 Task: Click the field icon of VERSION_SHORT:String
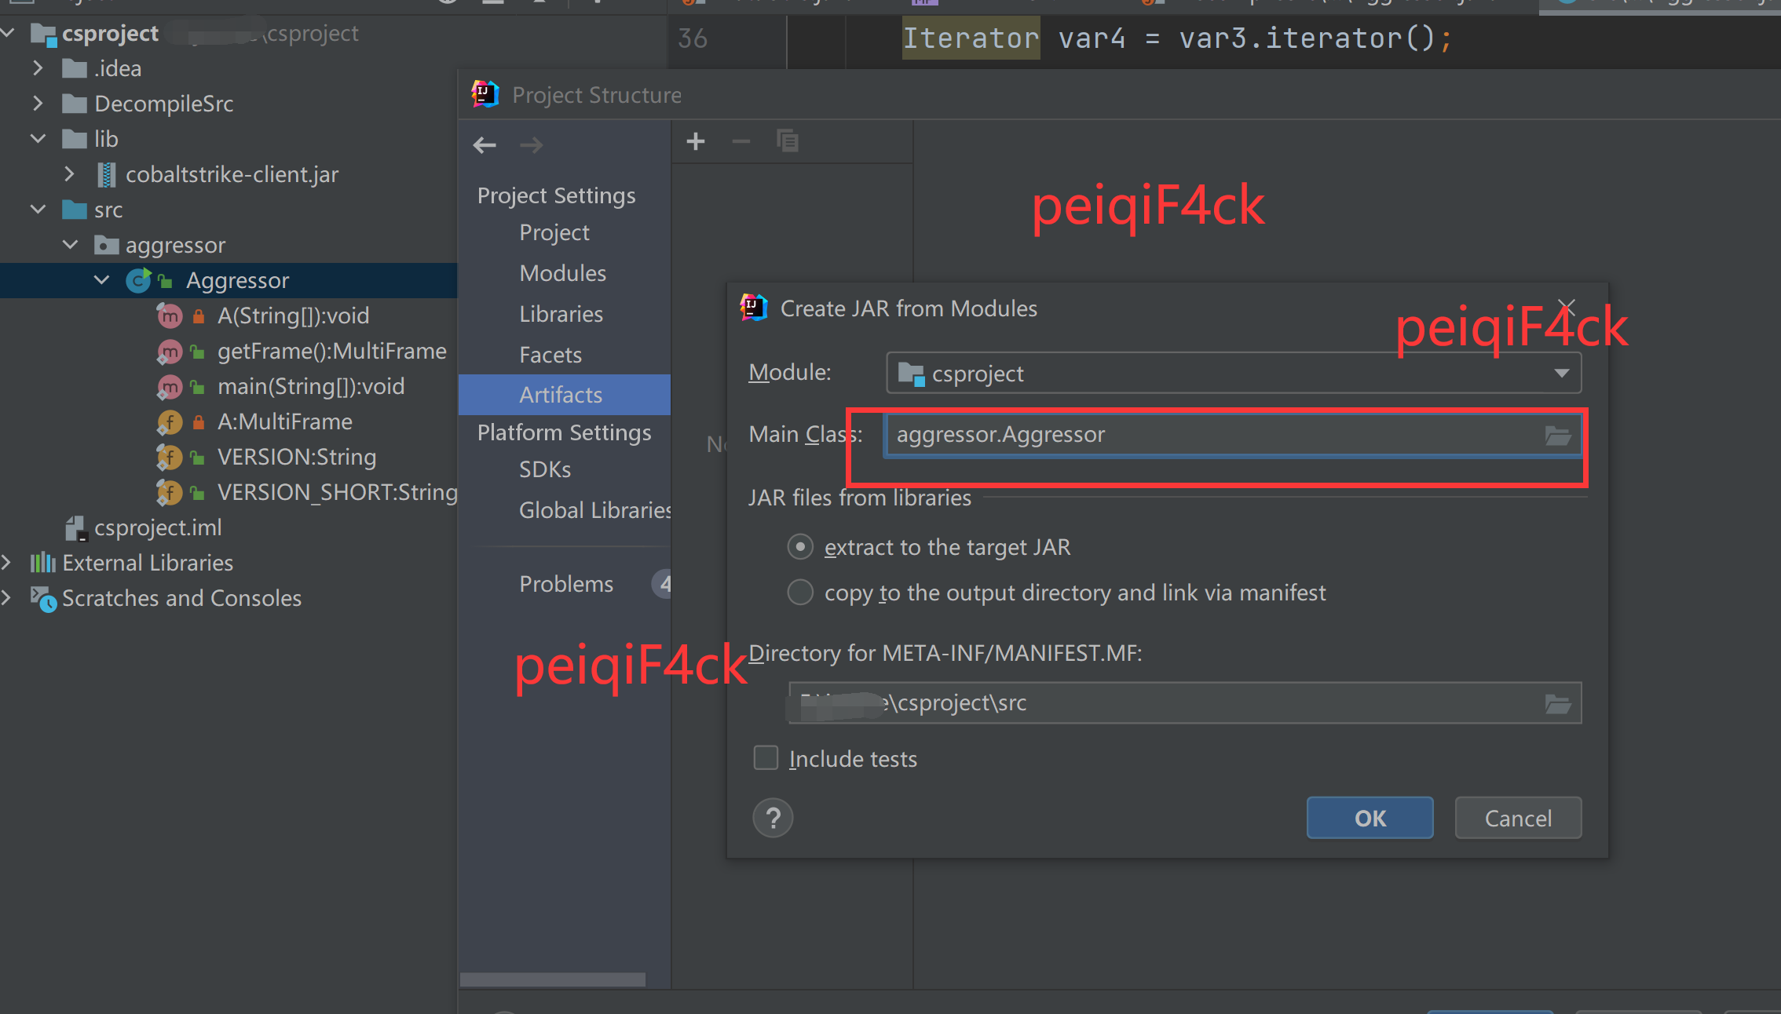(x=170, y=492)
